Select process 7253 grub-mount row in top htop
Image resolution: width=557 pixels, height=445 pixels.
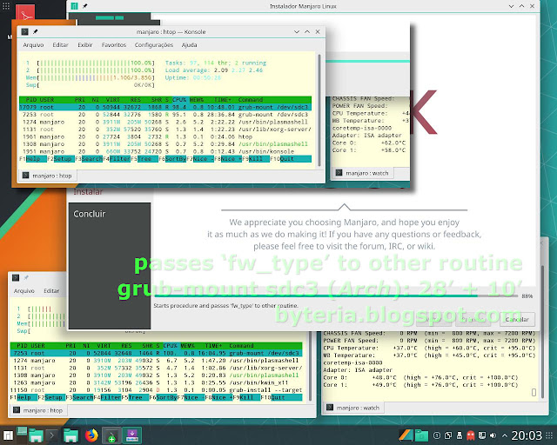(165, 115)
